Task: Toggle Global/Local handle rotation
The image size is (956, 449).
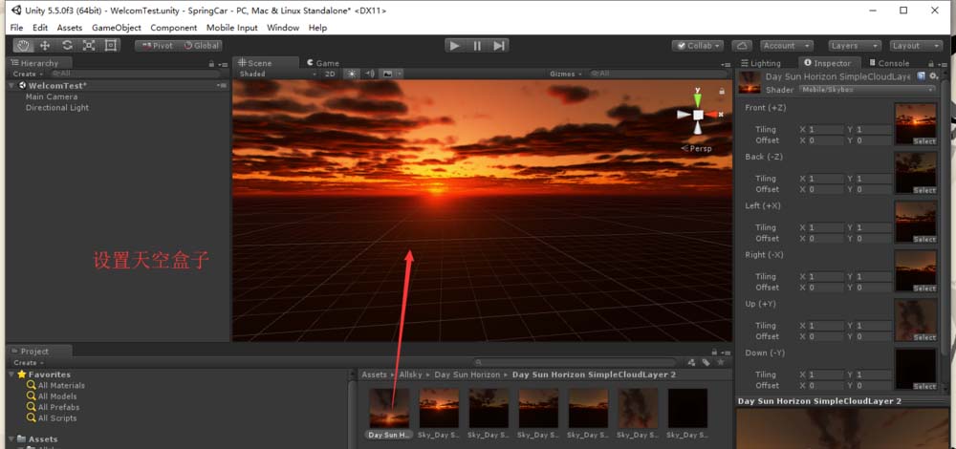Action: tap(201, 46)
